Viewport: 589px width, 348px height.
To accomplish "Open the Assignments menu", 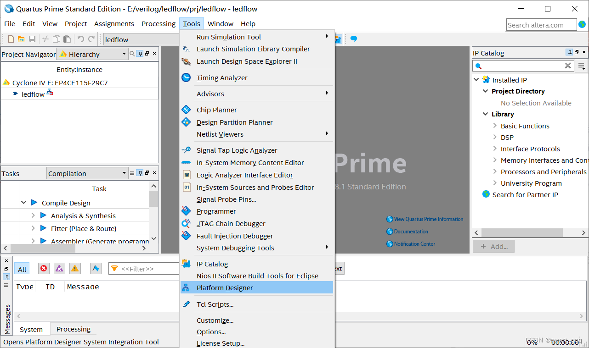I will (114, 23).
